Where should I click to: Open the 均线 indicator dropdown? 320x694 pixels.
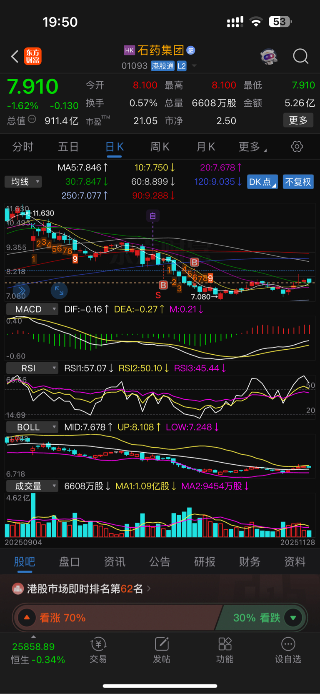coord(23,182)
